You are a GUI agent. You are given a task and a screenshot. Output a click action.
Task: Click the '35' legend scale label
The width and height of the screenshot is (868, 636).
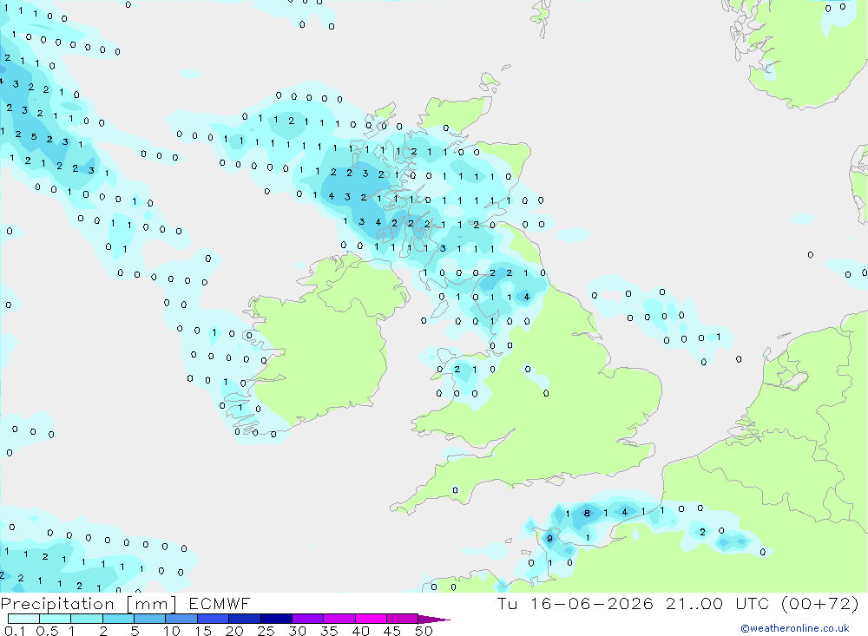329,631
